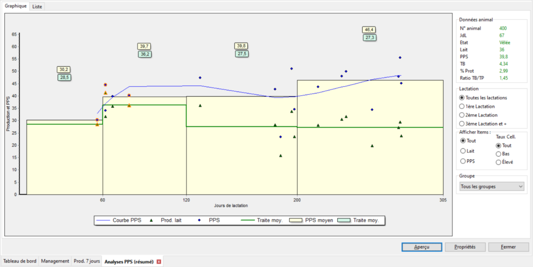Switch to the Liste tab
533x267 pixels.
37,7
